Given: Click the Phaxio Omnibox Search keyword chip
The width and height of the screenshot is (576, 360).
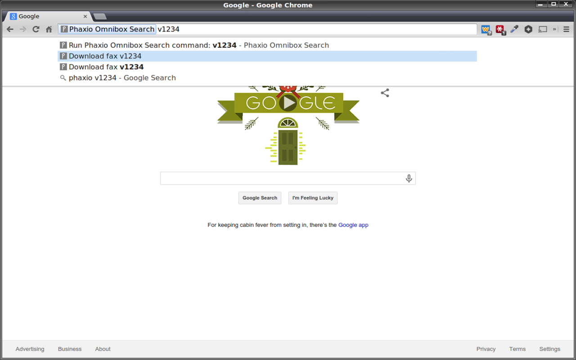Looking at the screenshot, I should (108, 29).
